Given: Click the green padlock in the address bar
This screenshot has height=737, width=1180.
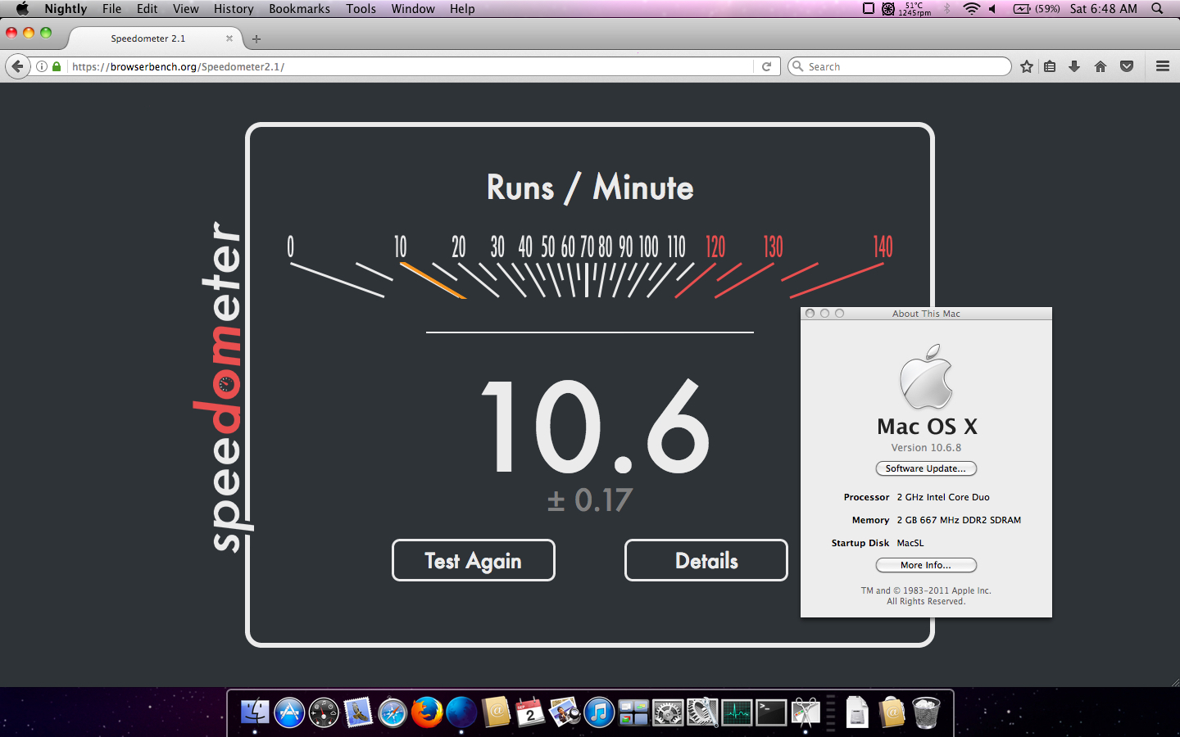Looking at the screenshot, I should [x=57, y=66].
